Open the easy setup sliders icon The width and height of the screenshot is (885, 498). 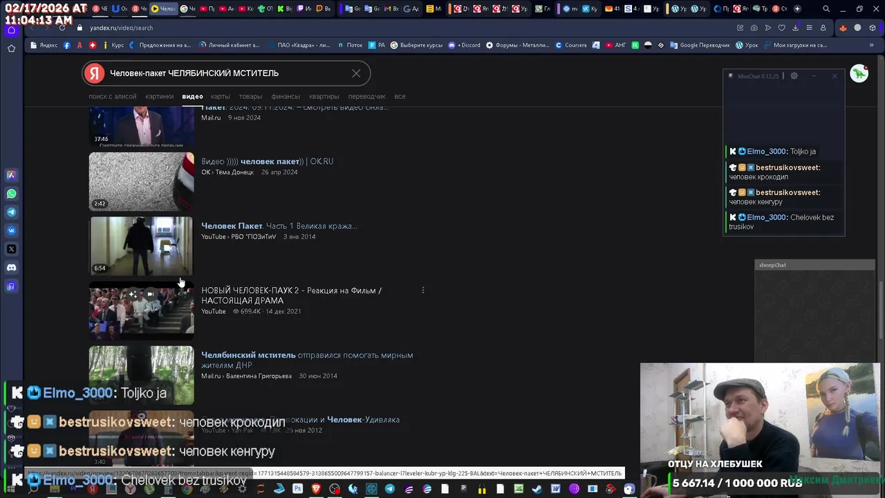click(810, 28)
